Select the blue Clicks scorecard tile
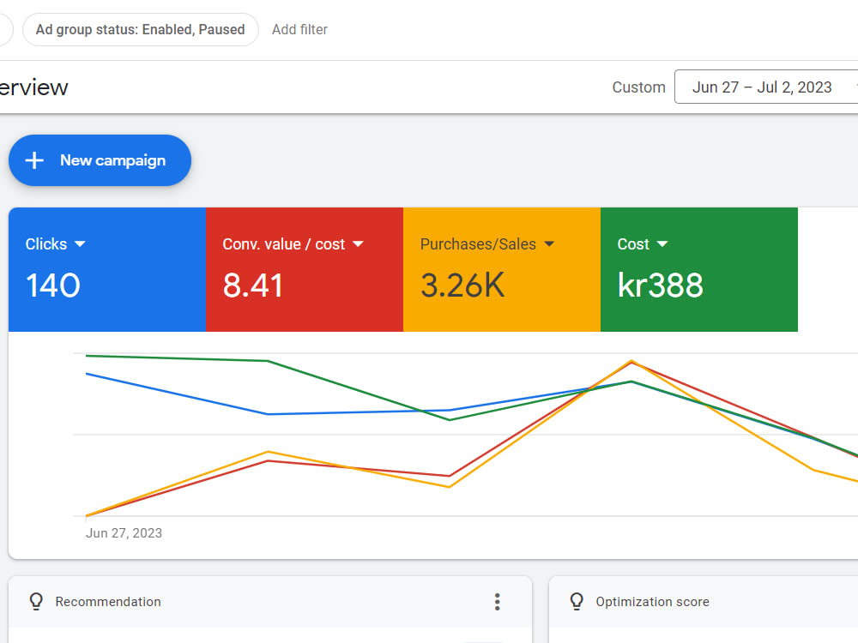The image size is (858, 643). coord(107,269)
